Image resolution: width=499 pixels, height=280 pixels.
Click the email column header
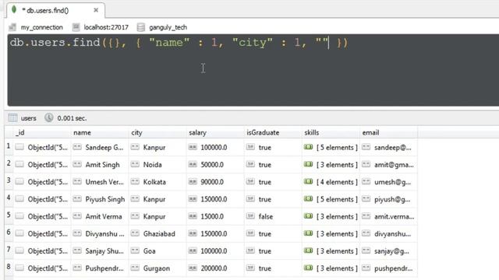(x=388, y=133)
